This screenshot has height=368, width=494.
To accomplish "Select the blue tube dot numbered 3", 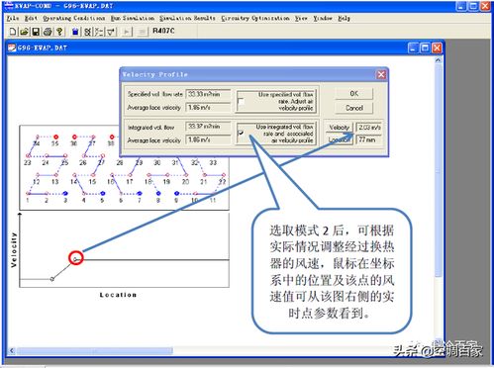I will (x=65, y=193).
